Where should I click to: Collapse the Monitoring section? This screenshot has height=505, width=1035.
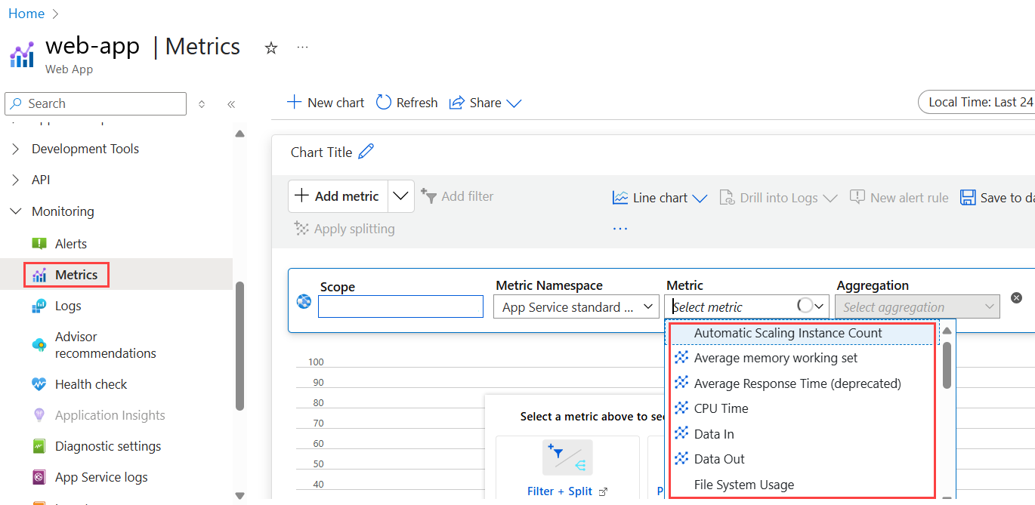[17, 211]
